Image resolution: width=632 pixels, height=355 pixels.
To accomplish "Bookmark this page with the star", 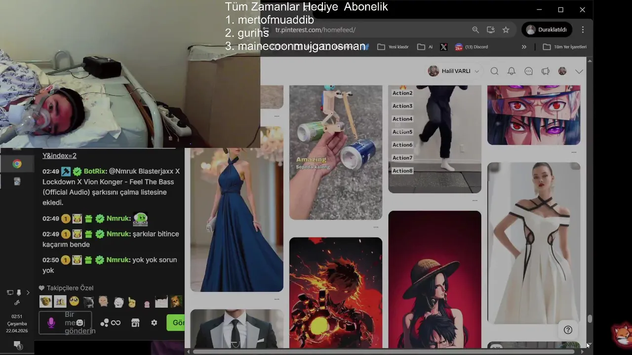I will [506, 30].
